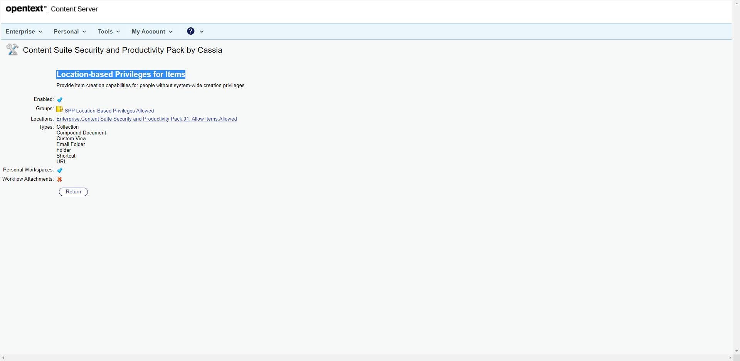Click the 'Shortcut' type entry
The width and height of the screenshot is (740, 361).
click(x=66, y=156)
